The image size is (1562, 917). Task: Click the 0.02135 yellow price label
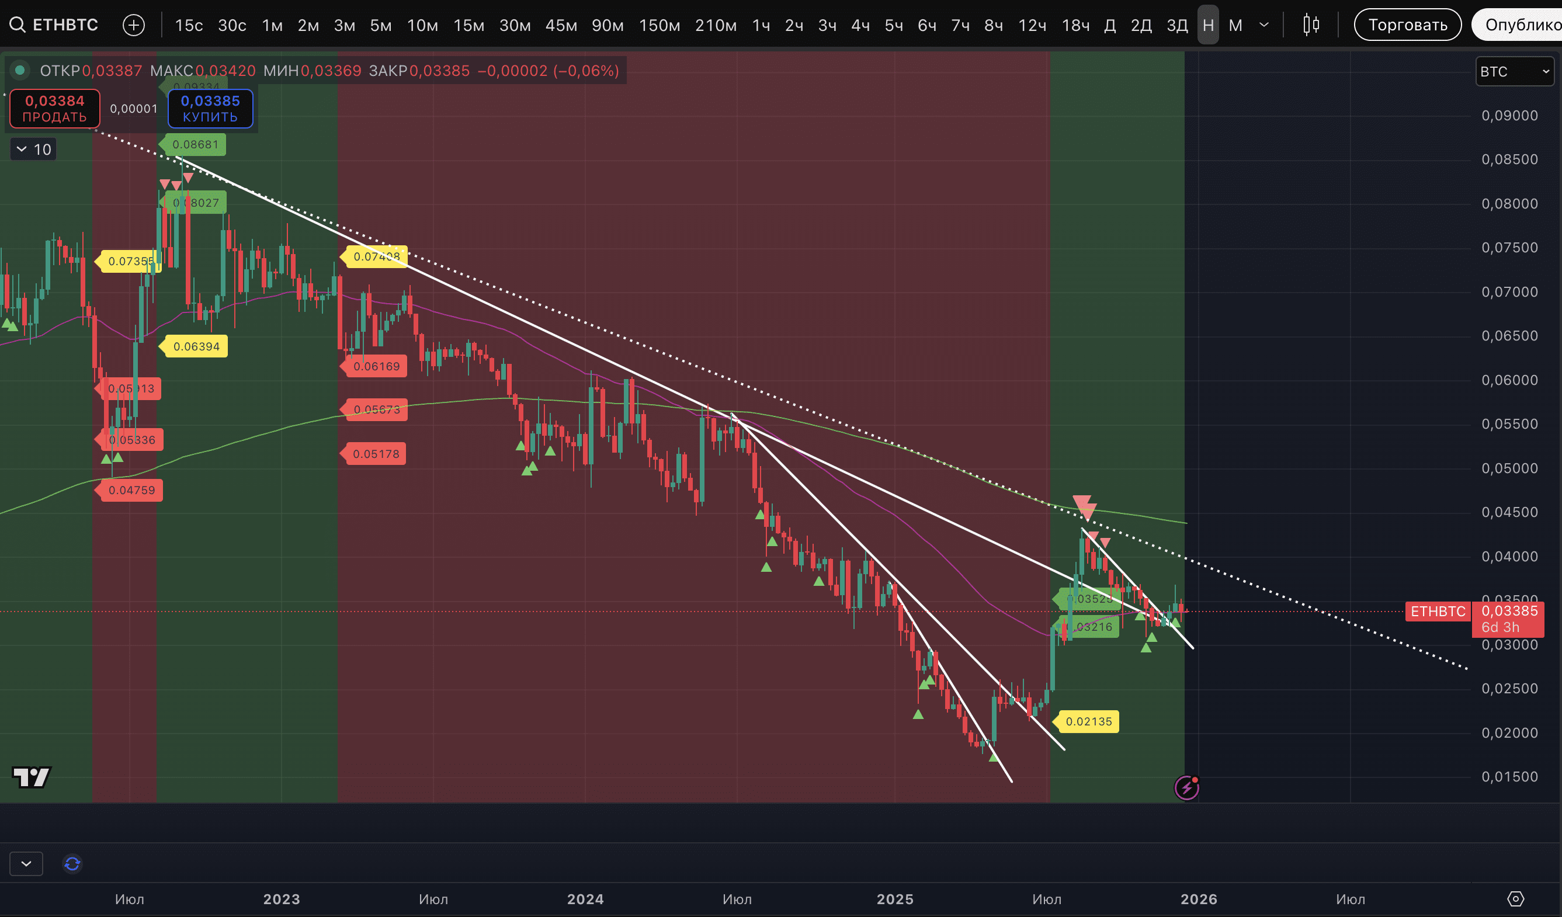[x=1088, y=721]
